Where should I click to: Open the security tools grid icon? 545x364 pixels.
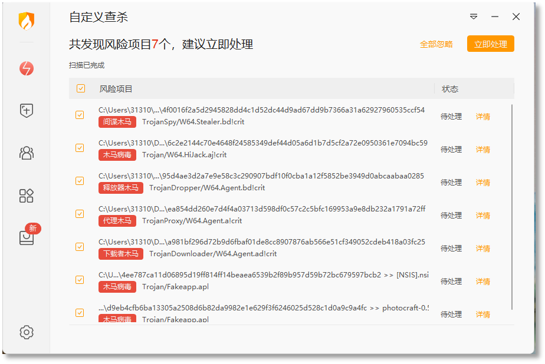(x=27, y=196)
